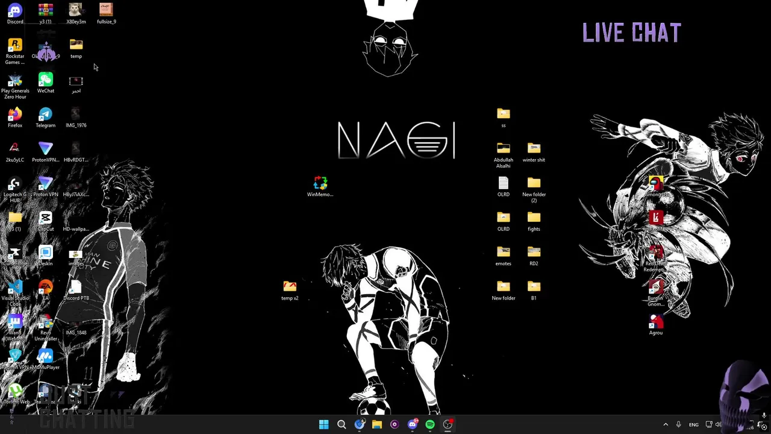Open the MuMuPlayer shortcut
Image resolution: width=771 pixels, height=434 pixels.
coord(45,359)
